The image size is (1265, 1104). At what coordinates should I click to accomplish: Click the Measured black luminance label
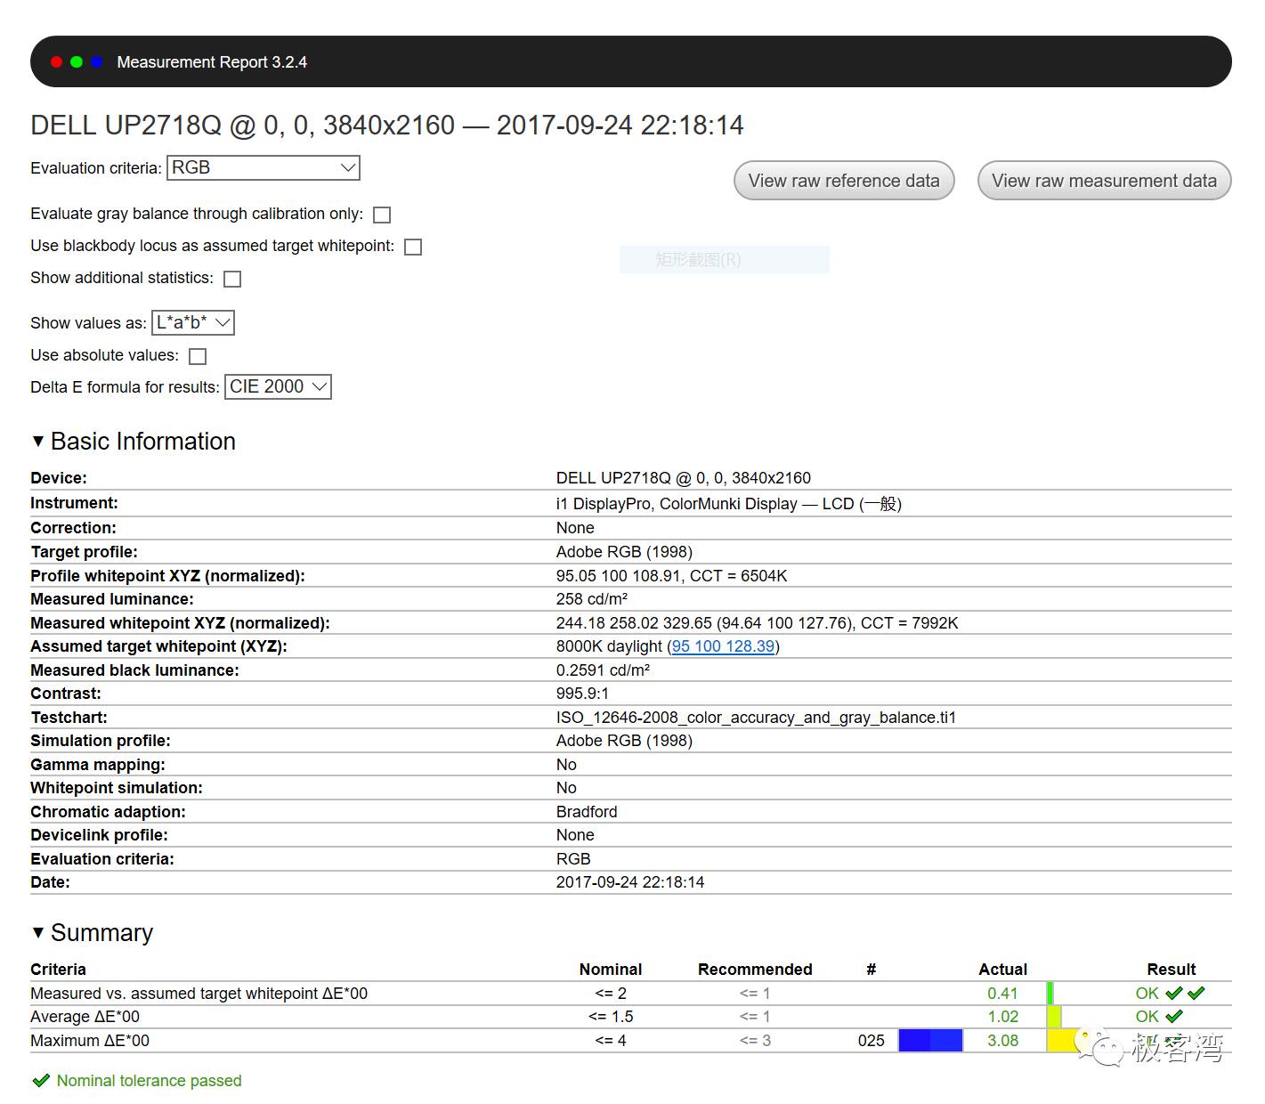tap(134, 670)
